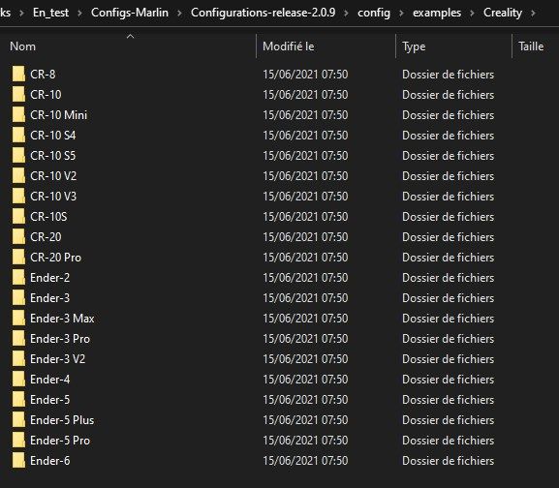559x488 pixels.
Task: Select the CR-10 S4 folder icon
Action: click(x=18, y=135)
